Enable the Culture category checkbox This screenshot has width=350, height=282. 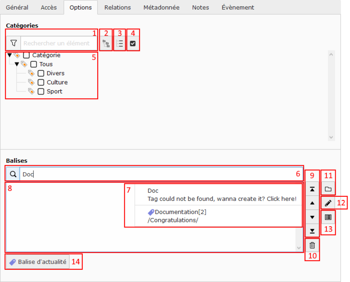(41, 82)
